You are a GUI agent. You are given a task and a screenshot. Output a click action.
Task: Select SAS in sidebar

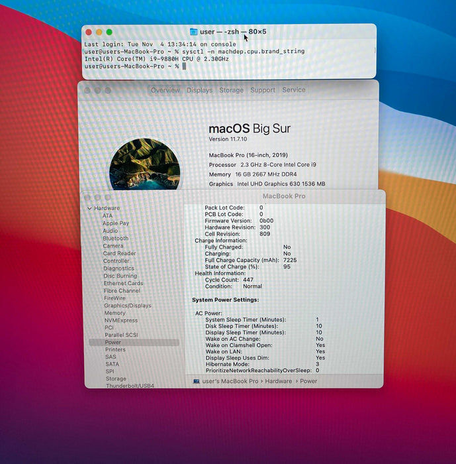pos(111,357)
